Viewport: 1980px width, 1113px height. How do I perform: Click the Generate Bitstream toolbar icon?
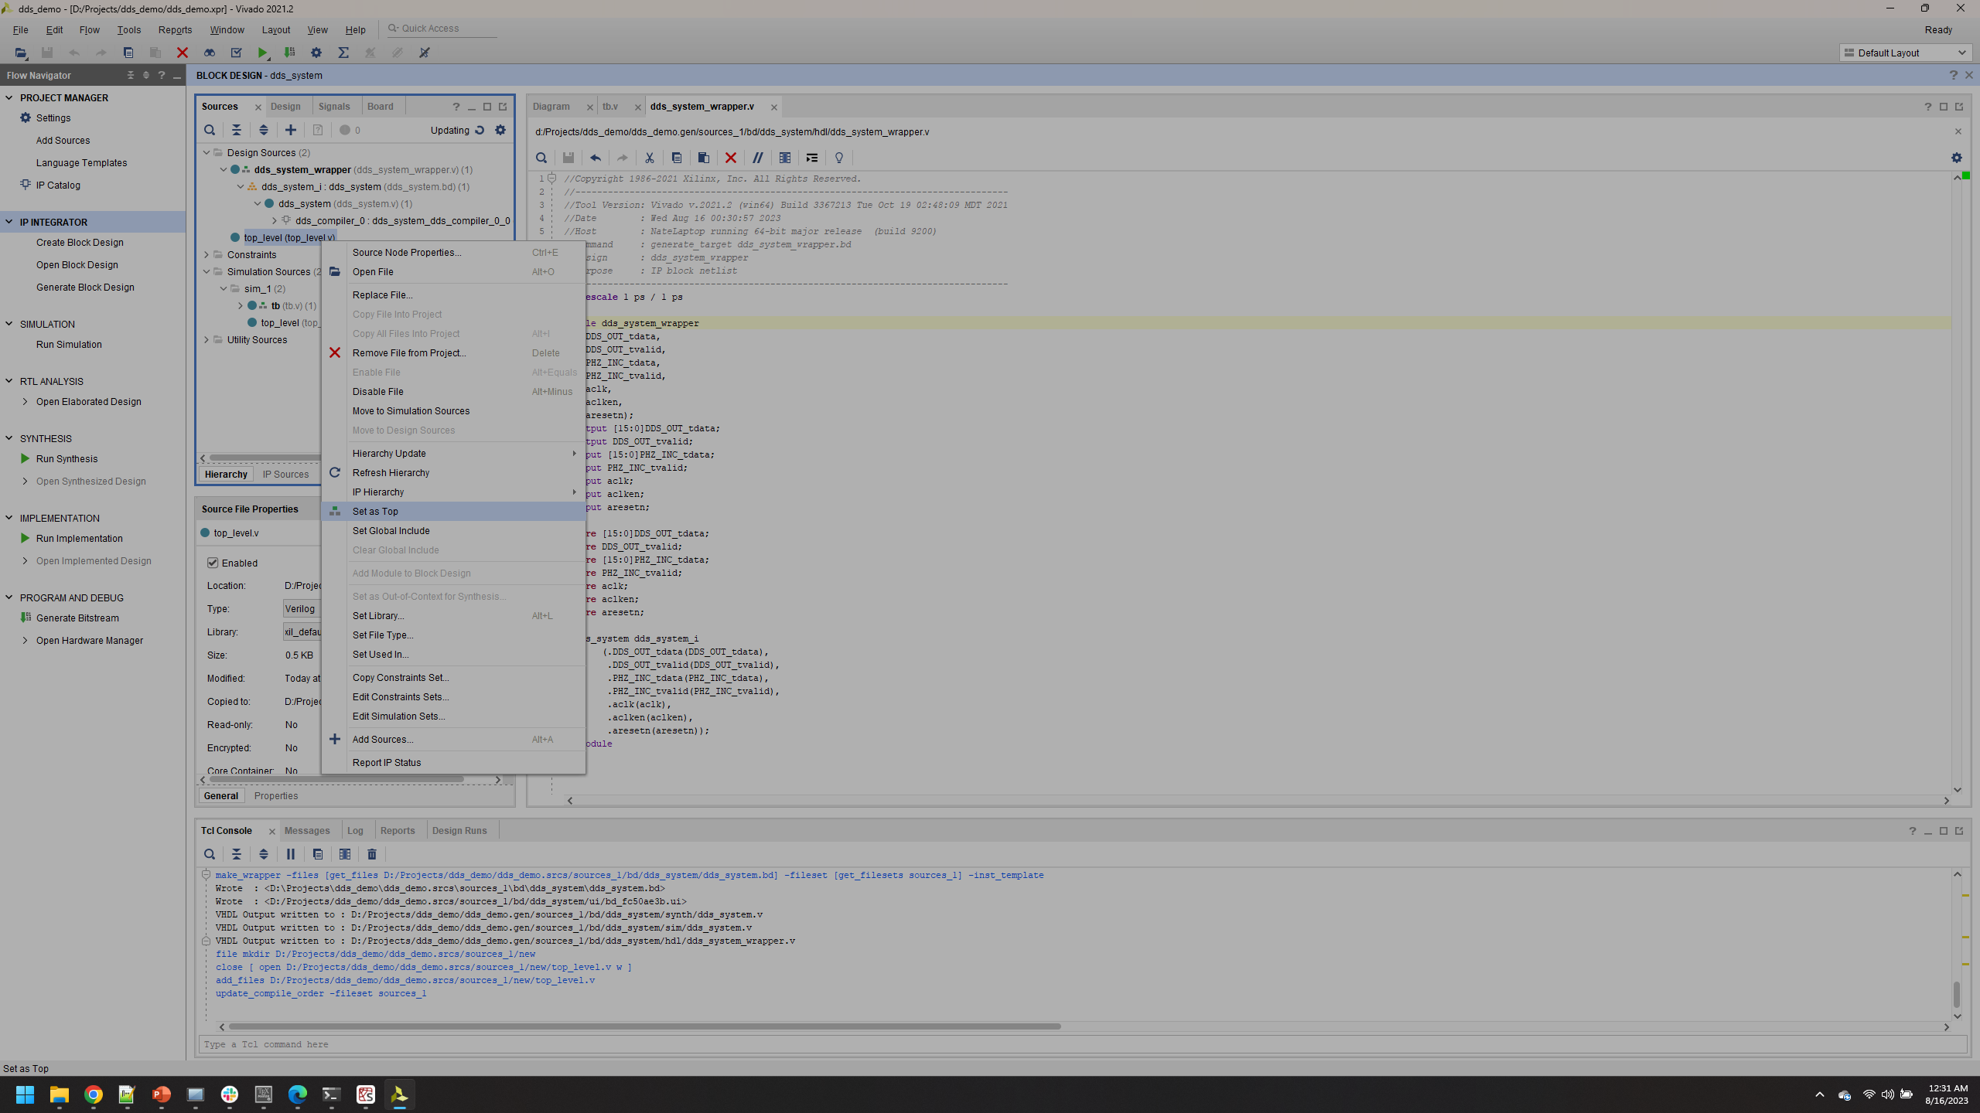pyautogui.click(x=289, y=53)
